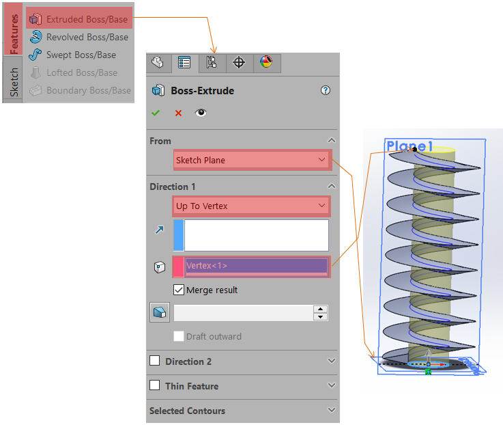Click the Plane1 label in viewport
The height and width of the screenshot is (425, 503).
tap(409, 146)
